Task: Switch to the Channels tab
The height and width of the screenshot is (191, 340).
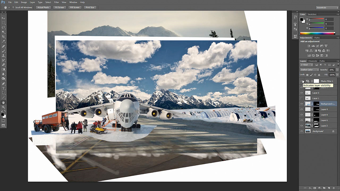Action: point(312,61)
